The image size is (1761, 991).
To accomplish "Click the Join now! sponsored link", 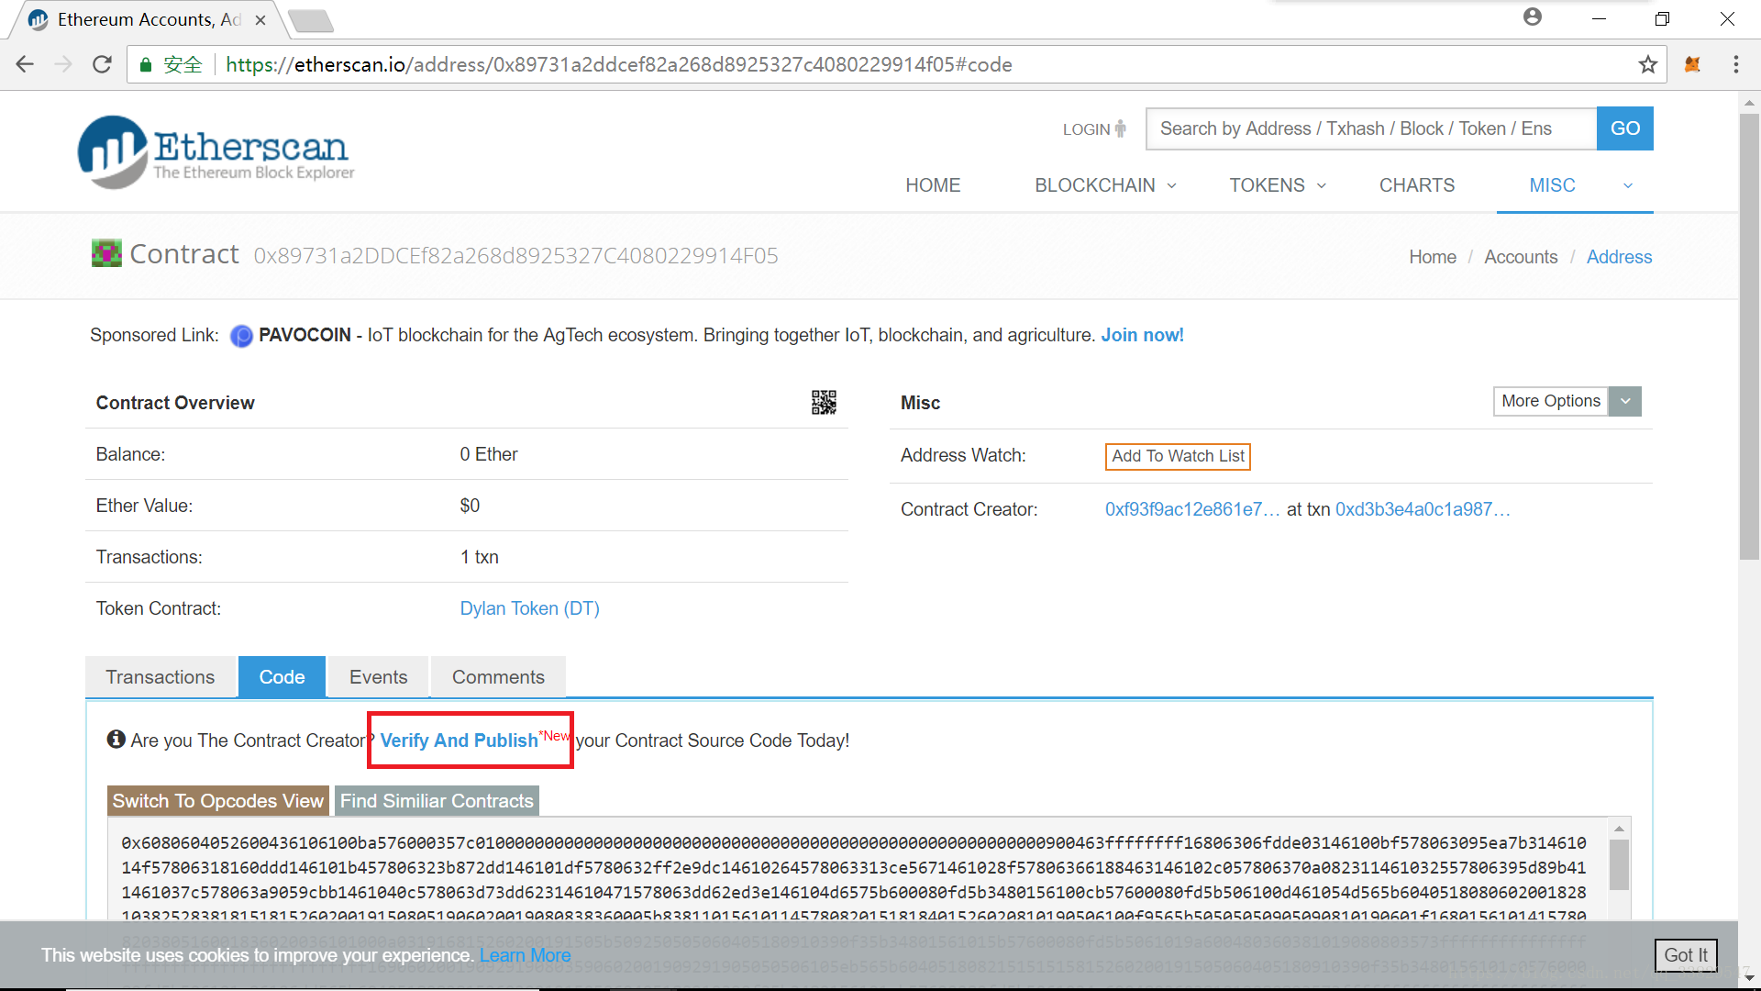I will click(1142, 335).
